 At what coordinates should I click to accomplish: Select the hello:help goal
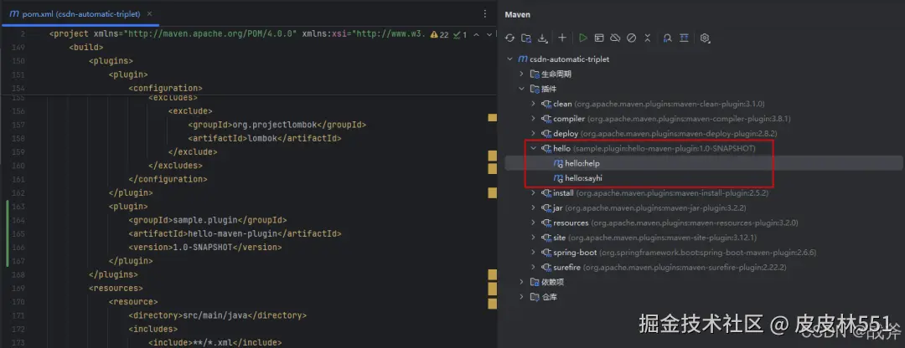(582, 163)
